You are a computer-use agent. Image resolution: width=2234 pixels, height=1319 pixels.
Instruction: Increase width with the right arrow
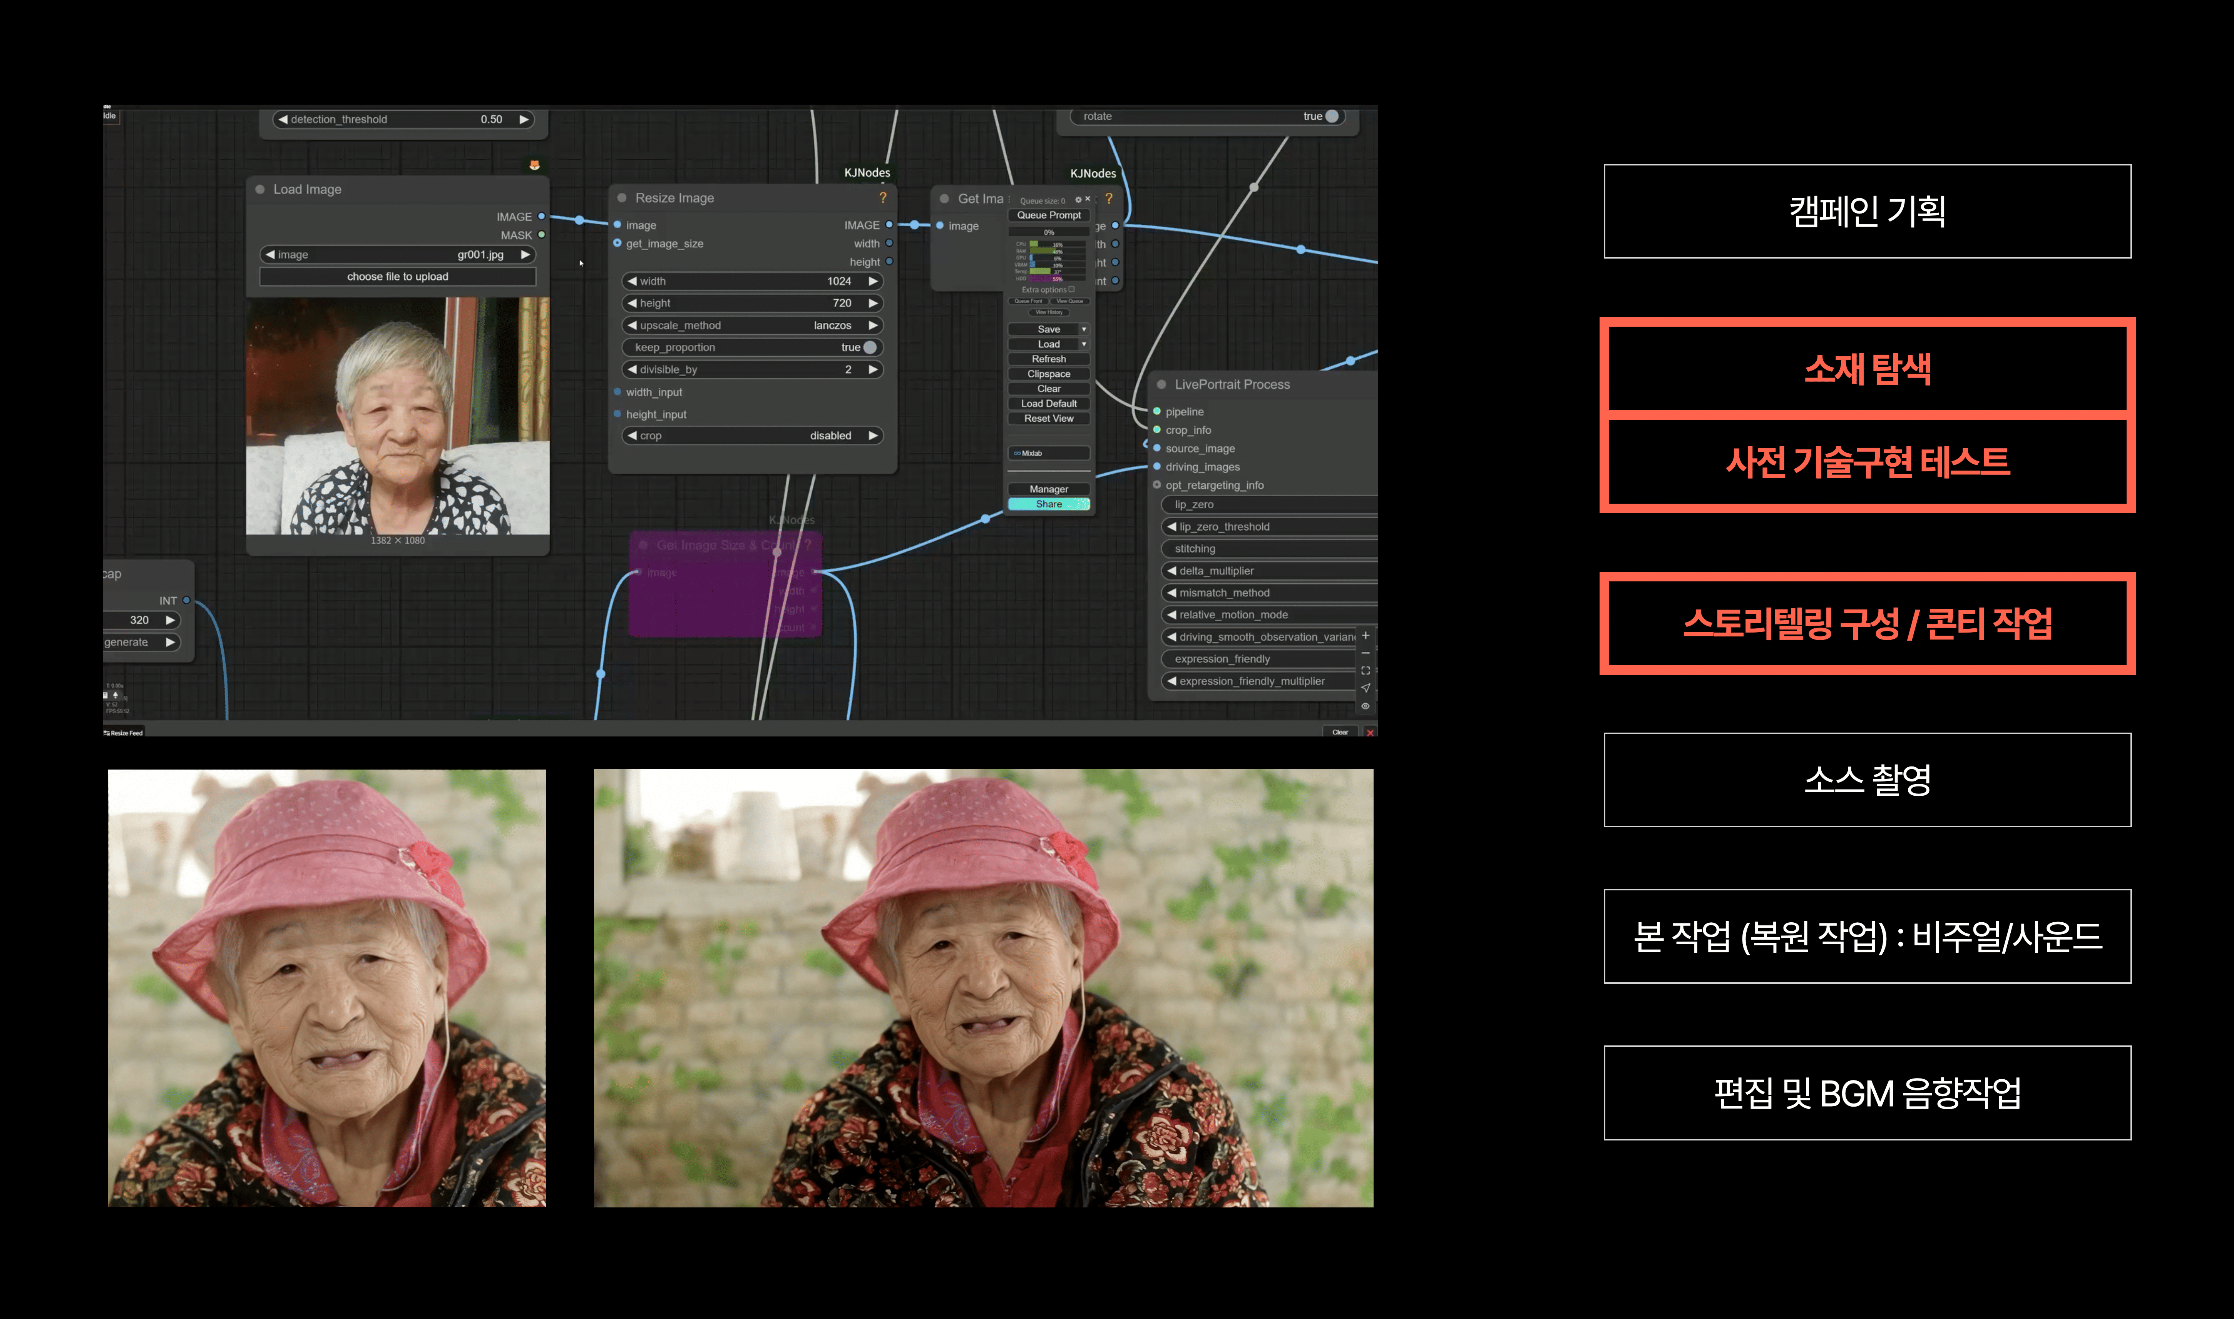(x=874, y=281)
